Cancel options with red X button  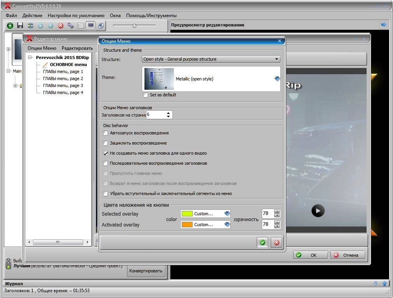[x=276, y=242]
